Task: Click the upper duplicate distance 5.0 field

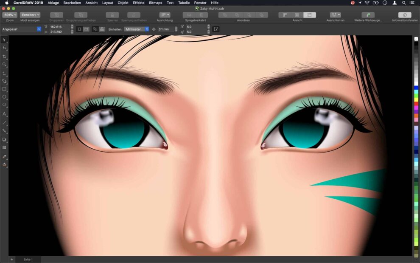Action: 196,27
